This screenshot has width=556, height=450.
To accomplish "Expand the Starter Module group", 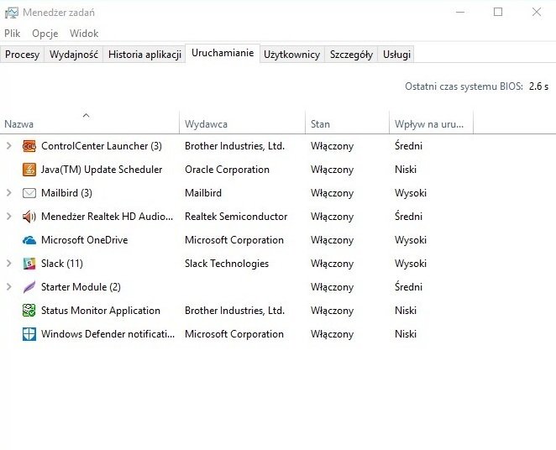I will [x=9, y=287].
